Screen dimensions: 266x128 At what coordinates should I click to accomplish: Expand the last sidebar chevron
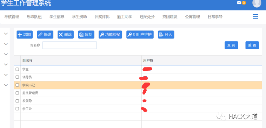[6, 85]
